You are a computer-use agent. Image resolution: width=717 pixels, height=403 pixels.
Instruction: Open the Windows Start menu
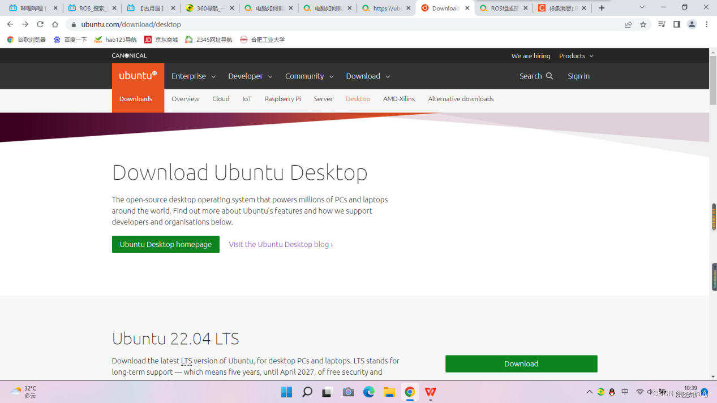click(x=286, y=392)
